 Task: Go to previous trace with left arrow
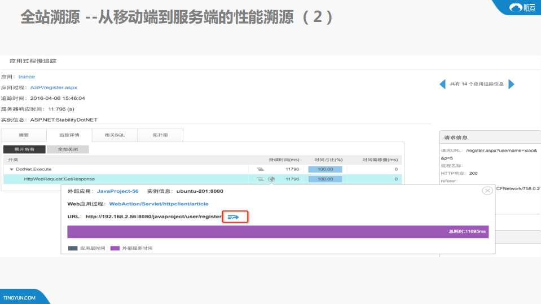(442, 84)
